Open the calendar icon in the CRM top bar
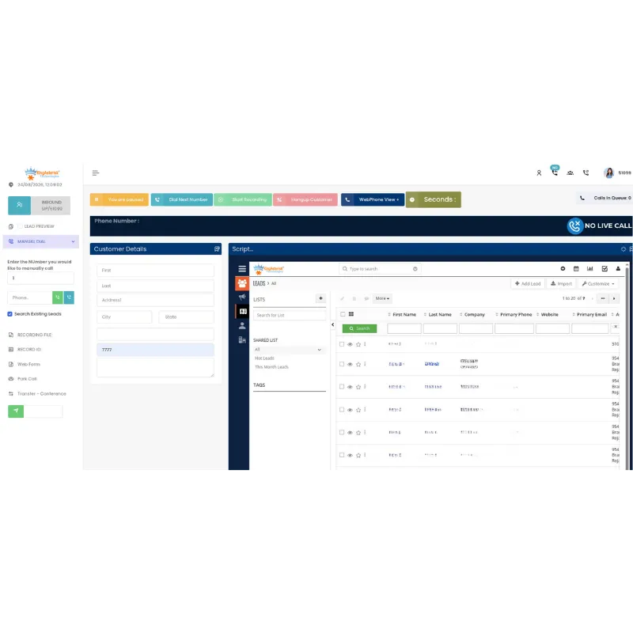 pos(576,269)
